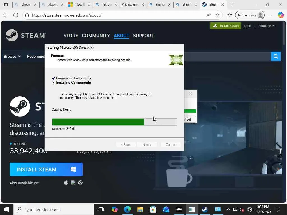This screenshot has width=287, height=215.
Task: Switch to the 'How B' browser tab
Action: (x=80, y=4)
